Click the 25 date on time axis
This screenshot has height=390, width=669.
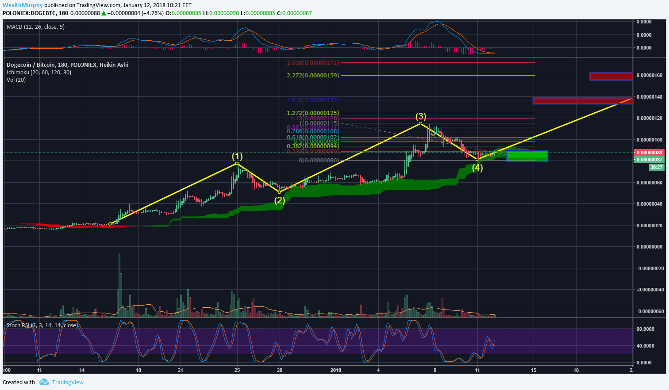237,370
